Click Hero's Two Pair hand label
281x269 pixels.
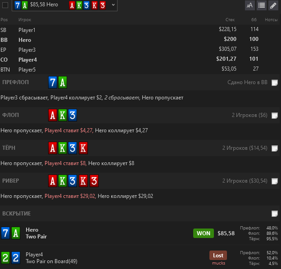pyautogui.click(x=36, y=237)
